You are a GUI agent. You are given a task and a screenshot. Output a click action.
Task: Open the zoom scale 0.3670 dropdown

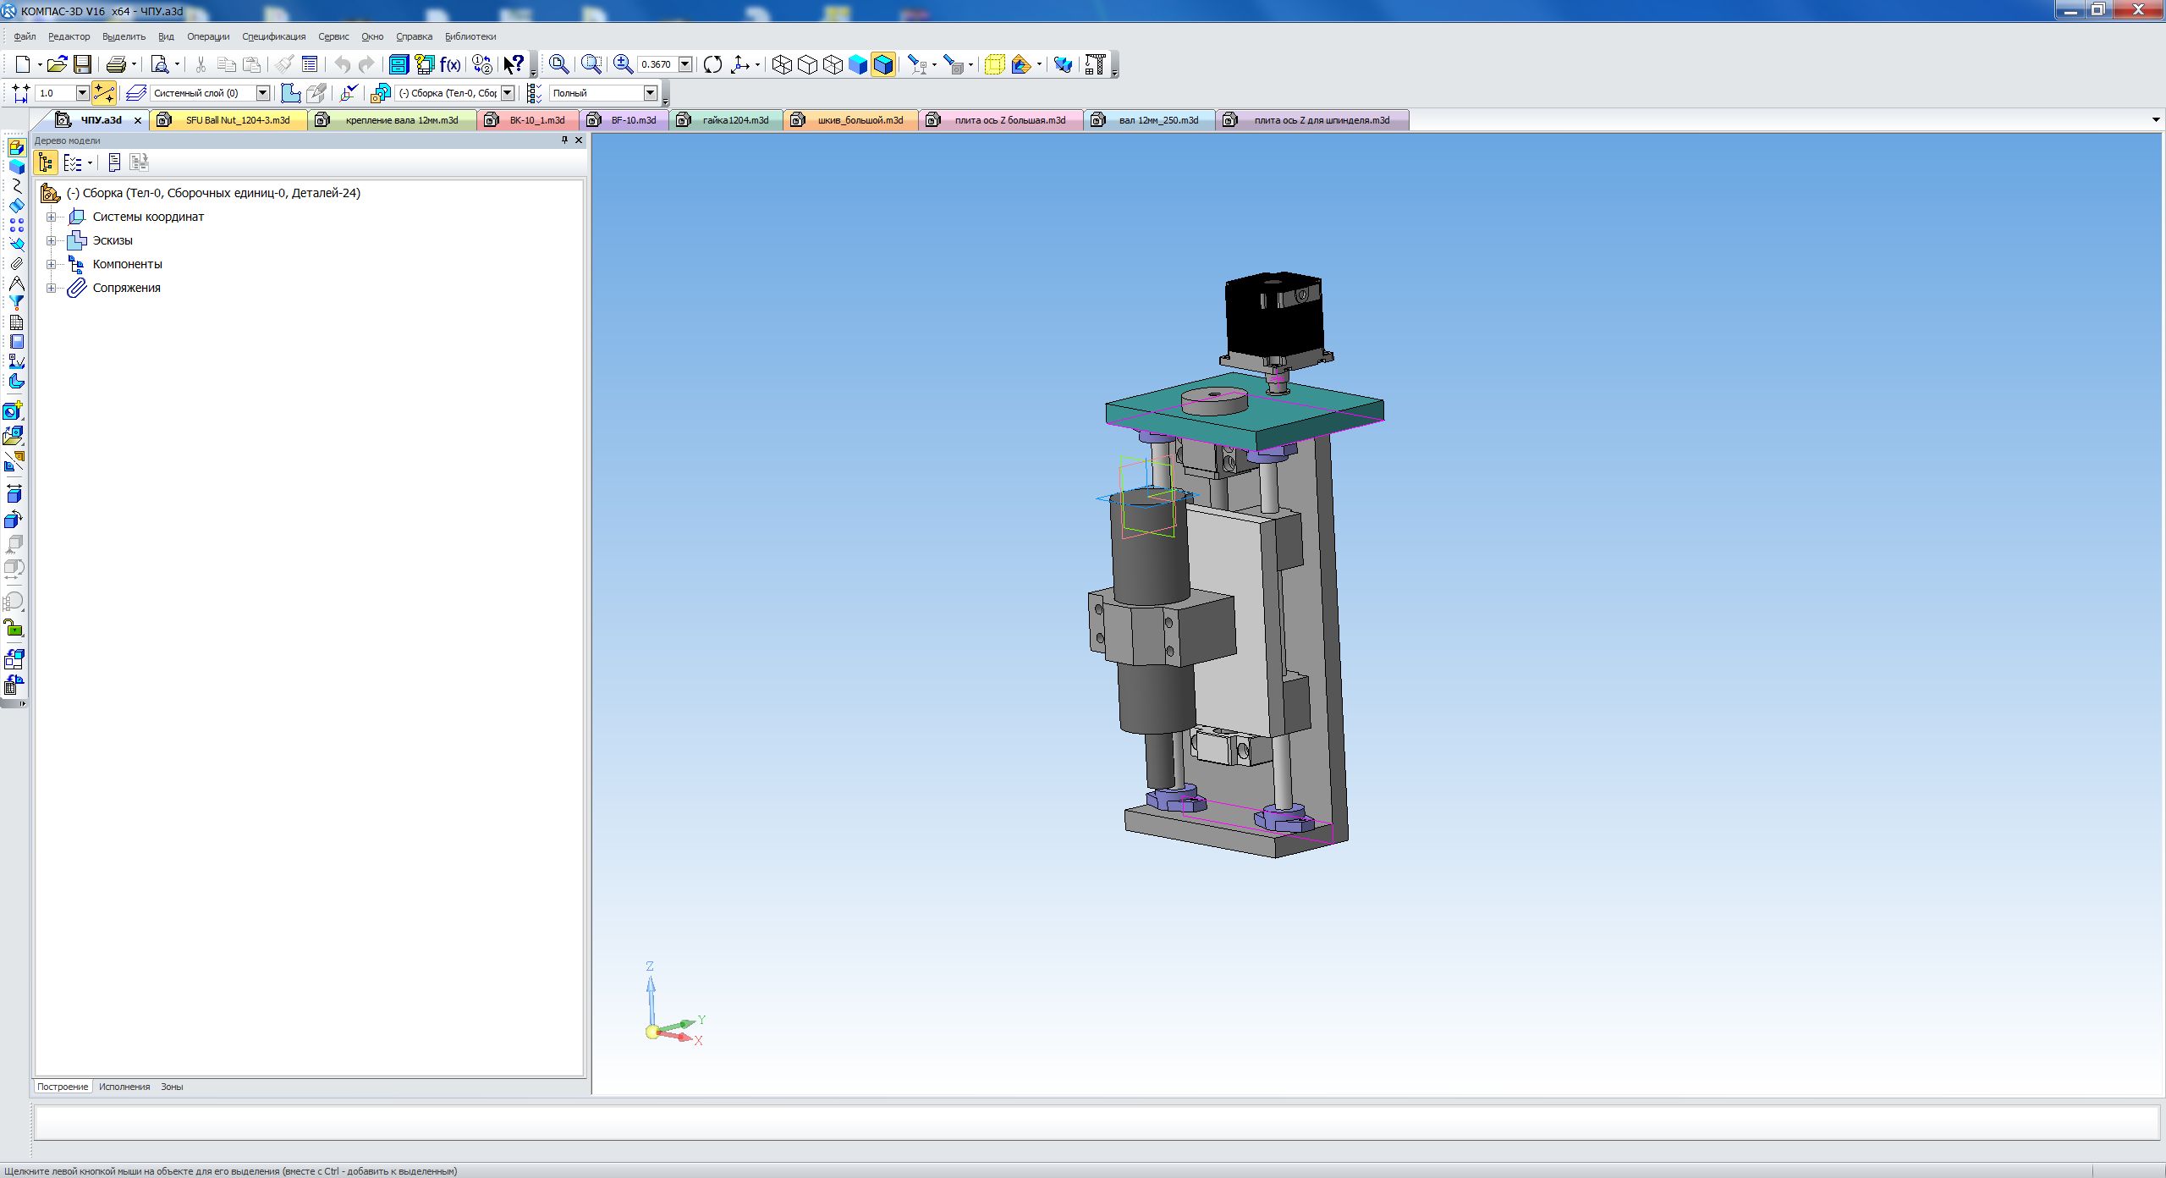click(685, 64)
